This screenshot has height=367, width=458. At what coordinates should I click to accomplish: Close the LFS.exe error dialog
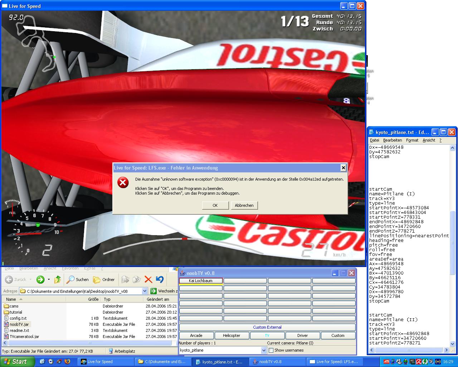click(343, 167)
